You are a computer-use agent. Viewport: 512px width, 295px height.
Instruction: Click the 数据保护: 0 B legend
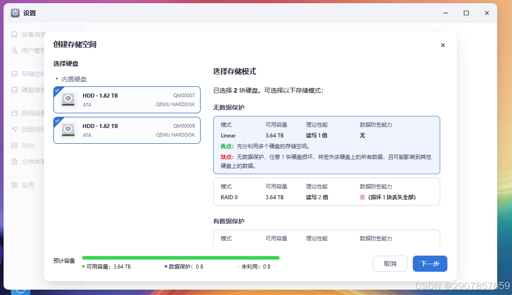[184, 267]
